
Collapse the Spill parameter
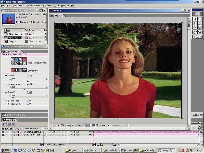point(6,75)
